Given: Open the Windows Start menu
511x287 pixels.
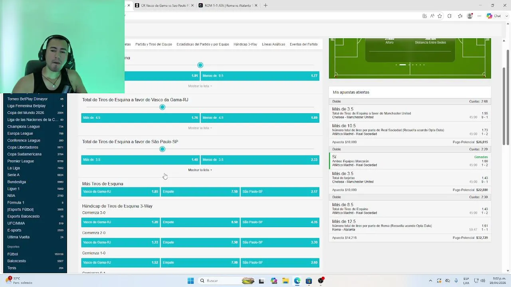Looking at the screenshot, I should pyautogui.click(x=190, y=281).
